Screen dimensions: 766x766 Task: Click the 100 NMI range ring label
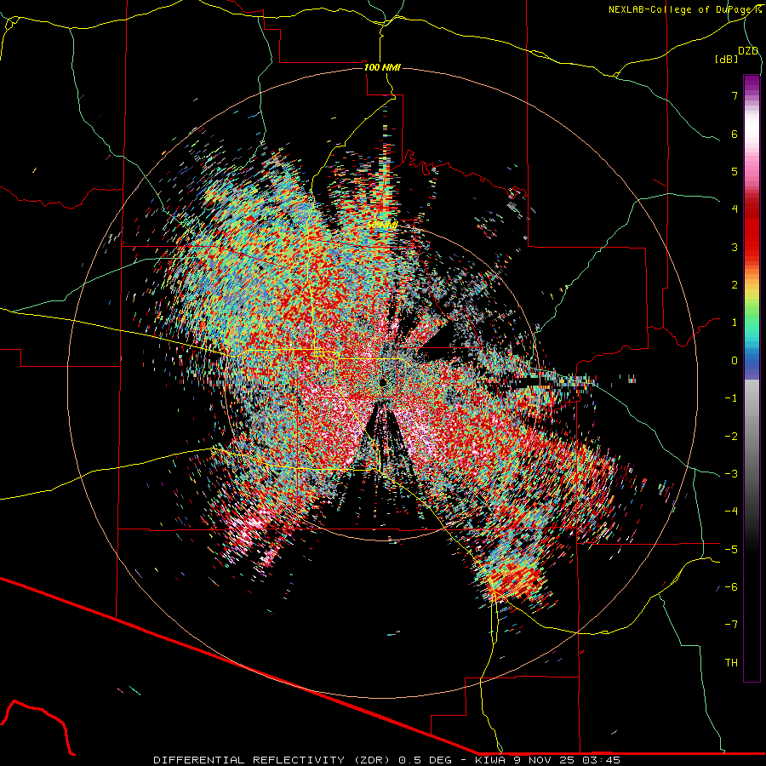(x=382, y=67)
